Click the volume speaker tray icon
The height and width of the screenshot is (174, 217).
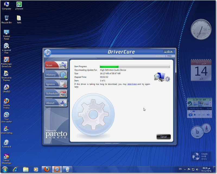[197, 169]
